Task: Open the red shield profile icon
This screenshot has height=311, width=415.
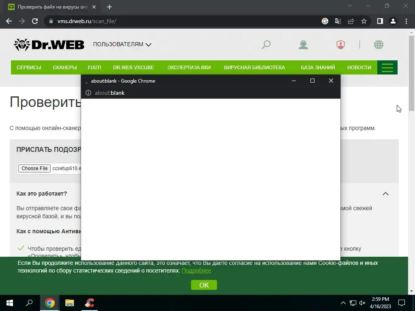Action: (x=340, y=45)
